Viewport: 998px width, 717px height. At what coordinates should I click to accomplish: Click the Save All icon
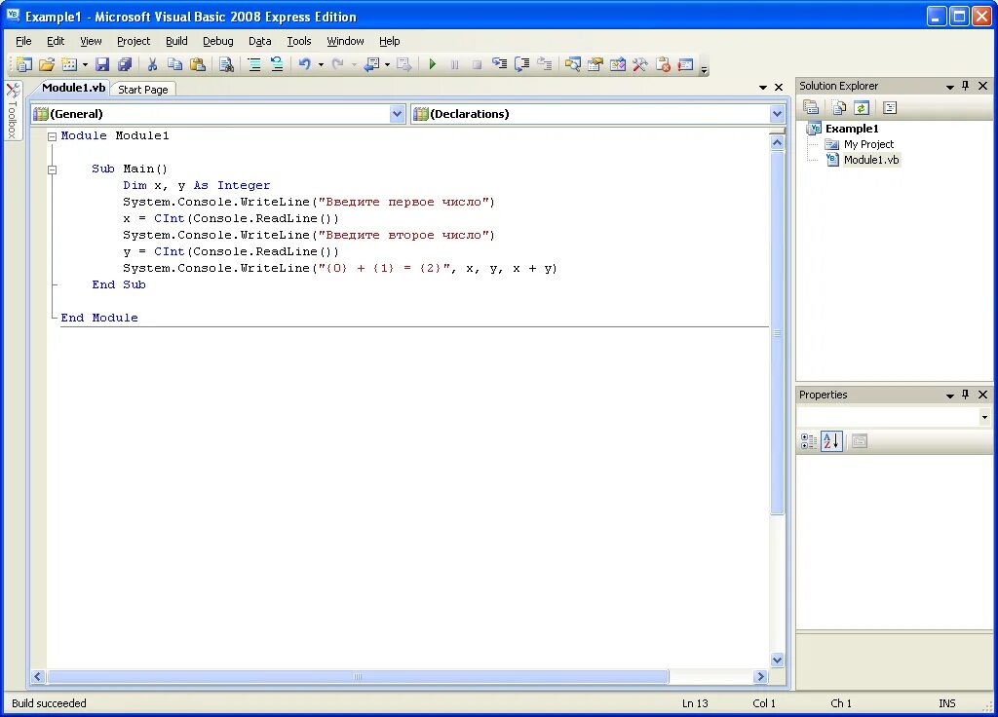(125, 64)
